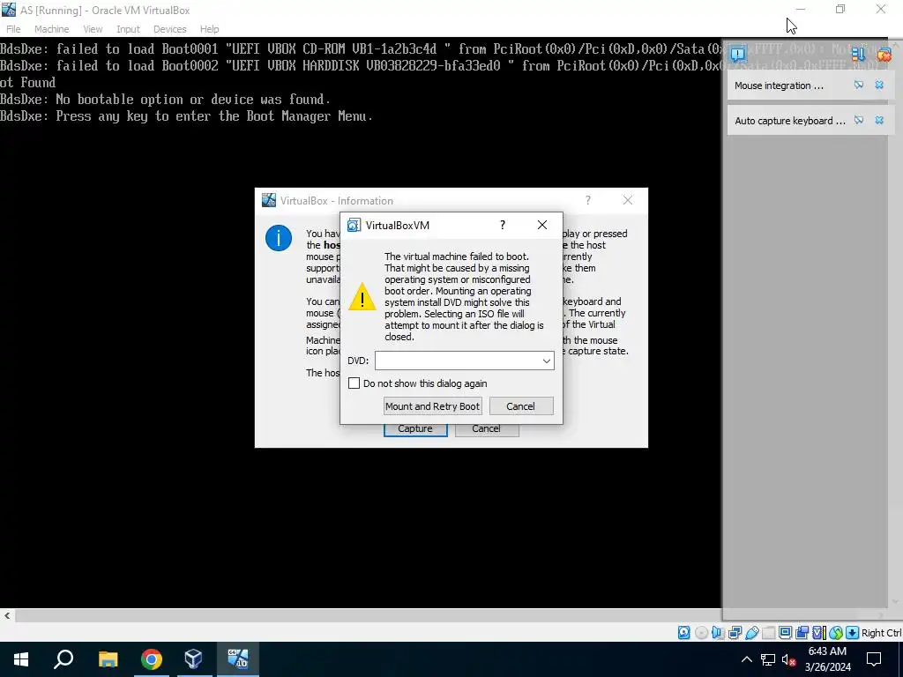
Task: Close the VirtualBoxVM dialog with X
Action: pos(542,225)
